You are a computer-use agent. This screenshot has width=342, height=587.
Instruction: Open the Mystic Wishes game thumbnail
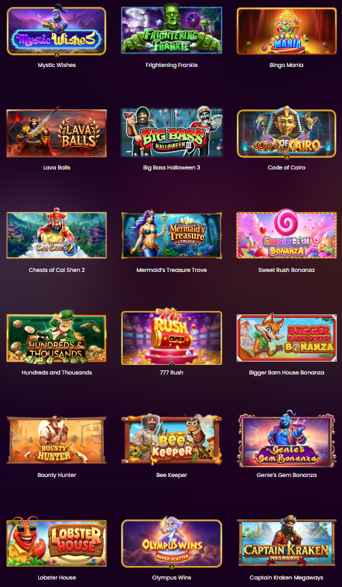[x=57, y=30]
